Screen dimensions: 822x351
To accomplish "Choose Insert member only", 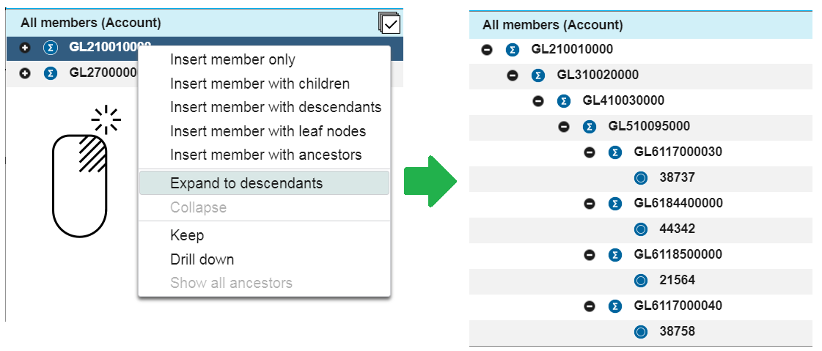I will pos(232,60).
